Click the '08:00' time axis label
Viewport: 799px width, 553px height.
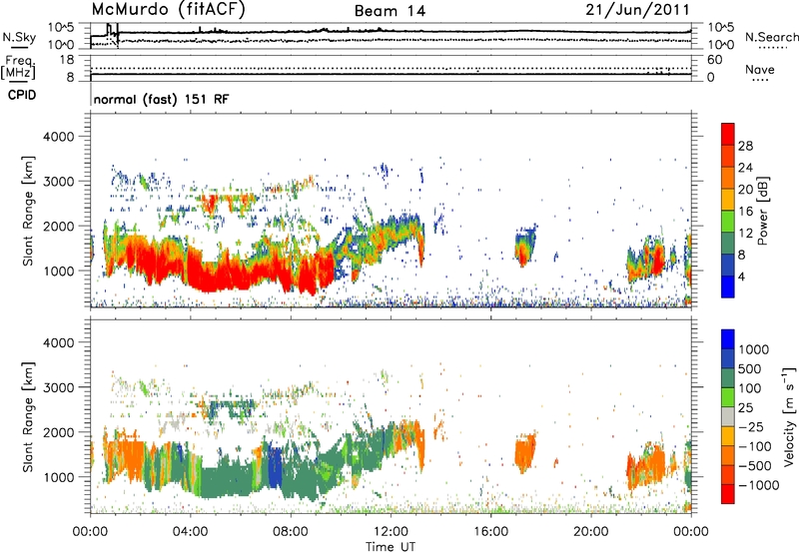(291, 532)
